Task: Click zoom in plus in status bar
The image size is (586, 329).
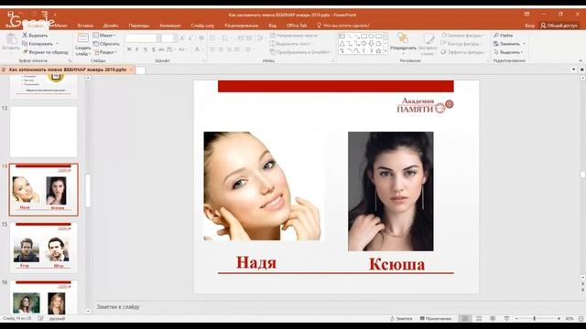Action: tap(559, 319)
